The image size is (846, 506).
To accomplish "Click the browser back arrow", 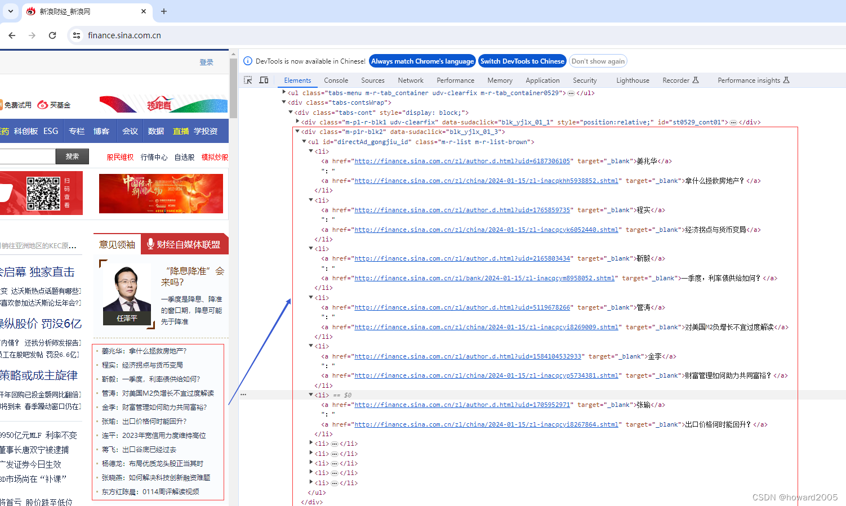I will tap(12, 35).
